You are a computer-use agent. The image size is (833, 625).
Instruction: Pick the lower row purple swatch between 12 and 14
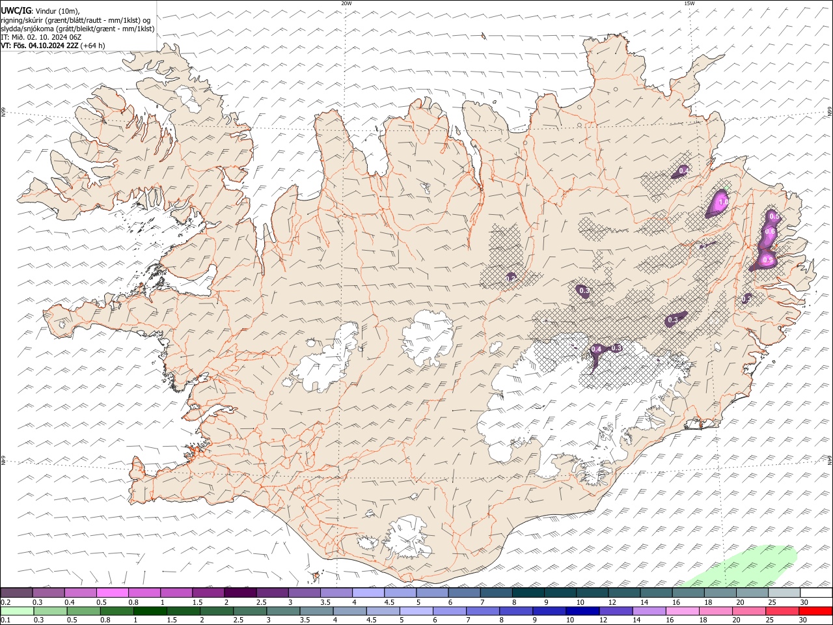click(616, 611)
